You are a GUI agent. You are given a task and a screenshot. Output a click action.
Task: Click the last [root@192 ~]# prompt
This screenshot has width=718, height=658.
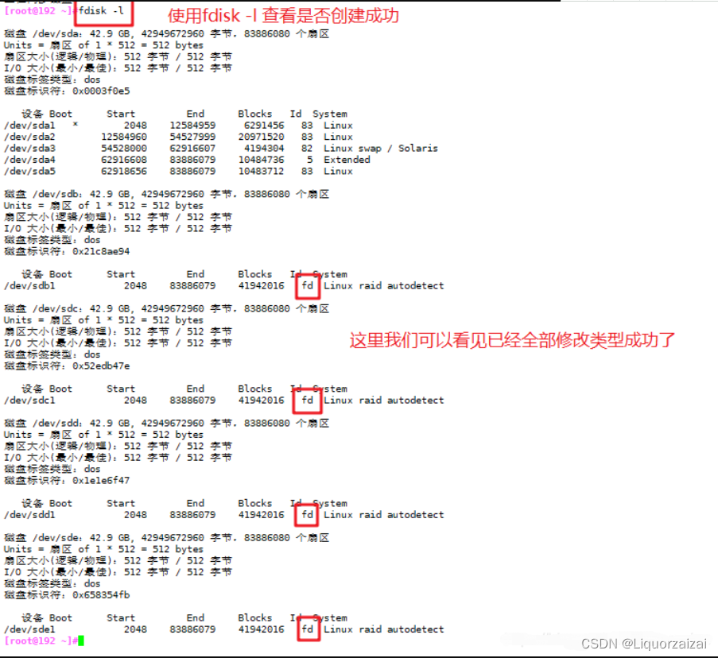coord(41,641)
